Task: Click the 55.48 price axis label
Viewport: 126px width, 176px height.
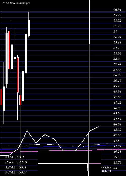Action: [x=117, y=42]
